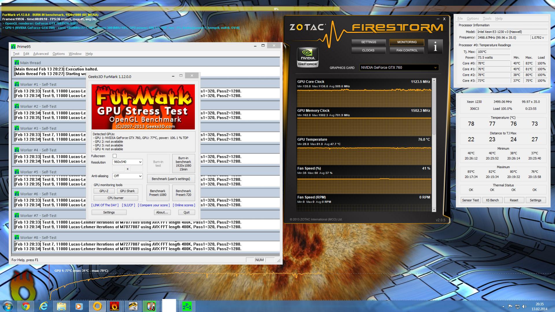The height and width of the screenshot is (312, 555).
Task: Run XS Bench in the temperature monitor
Action: click(x=492, y=200)
